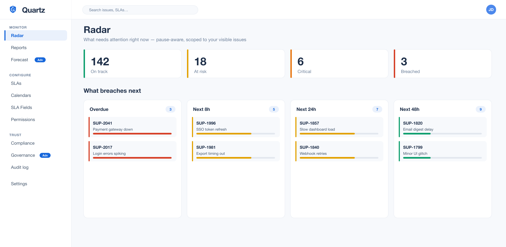Screen dimensions: 506x247
Task: Click the Breached summary card
Action: click(x=443, y=64)
